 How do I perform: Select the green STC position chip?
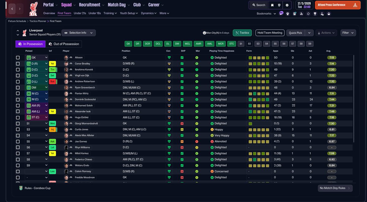click(232, 44)
